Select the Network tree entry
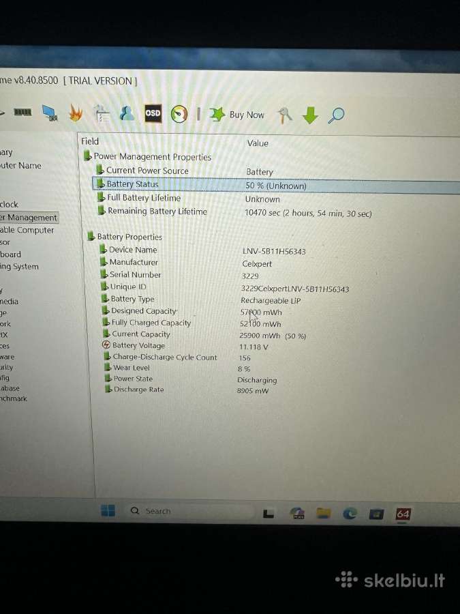This screenshot has height=614, width=460. (5, 324)
